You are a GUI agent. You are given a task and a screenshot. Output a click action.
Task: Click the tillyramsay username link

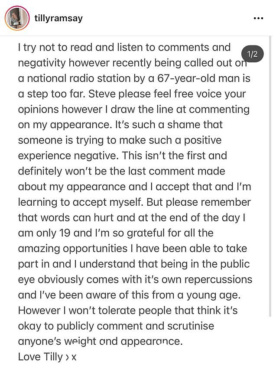point(58,18)
